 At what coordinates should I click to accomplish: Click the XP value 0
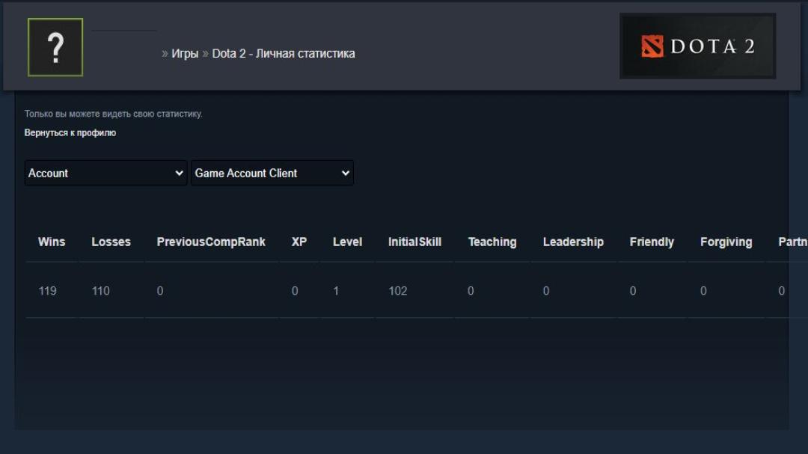click(x=295, y=291)
